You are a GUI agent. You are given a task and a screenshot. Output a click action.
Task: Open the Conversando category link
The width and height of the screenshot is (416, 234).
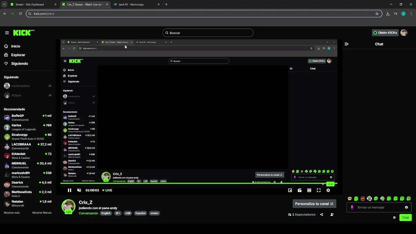(88, 213)
